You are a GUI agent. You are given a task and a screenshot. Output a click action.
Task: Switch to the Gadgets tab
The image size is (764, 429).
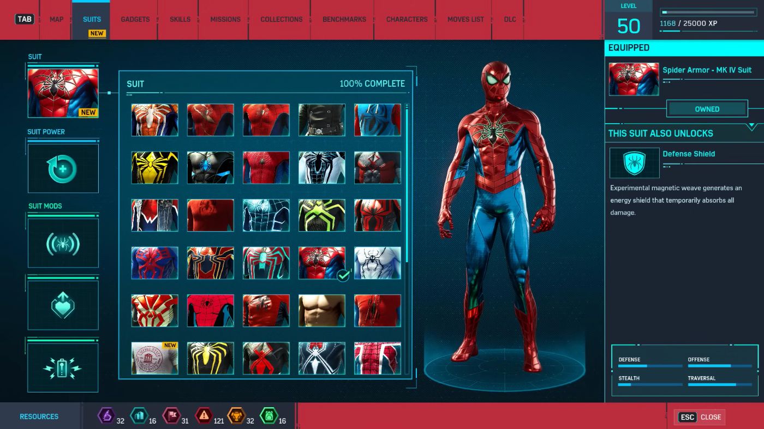tap(135, 20)
